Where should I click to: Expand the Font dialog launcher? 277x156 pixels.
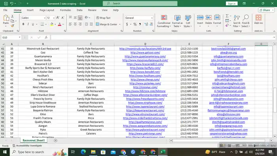click(x=65, y=31)
